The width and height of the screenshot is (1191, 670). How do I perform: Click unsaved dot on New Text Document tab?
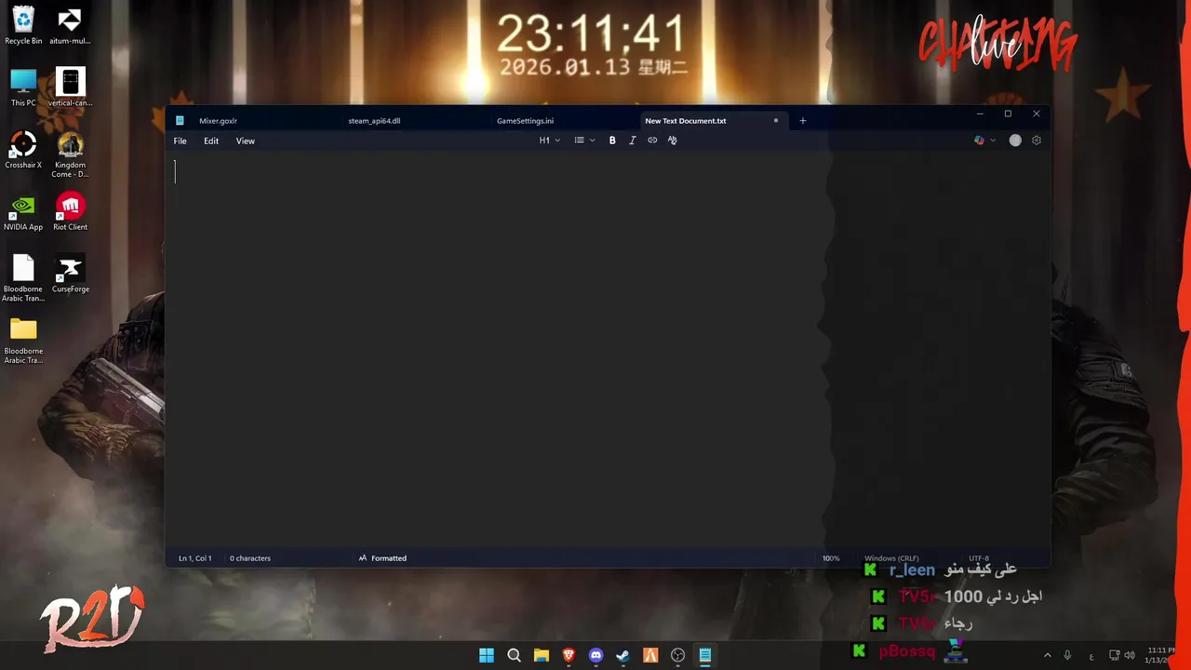point(776,120)
